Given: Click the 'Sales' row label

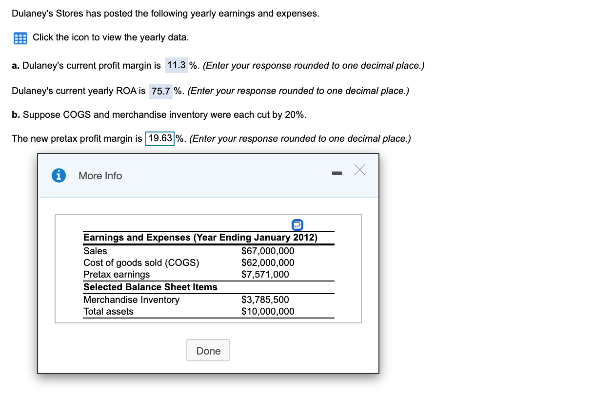Looking at the screenshot, I should coord(95,251).
